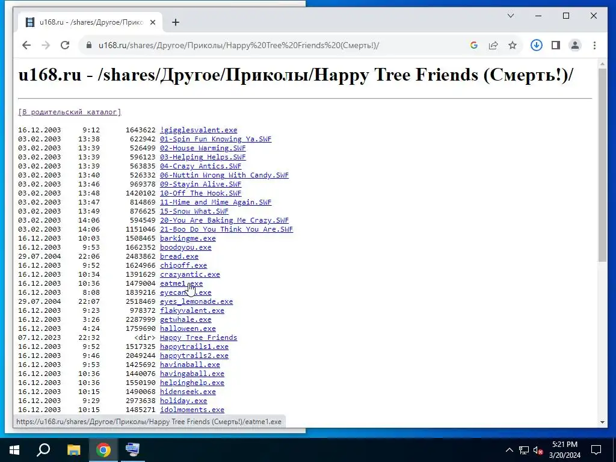This screenshot has width=616, height=462.
Task: Go to parent directory link
Action: pyautogui.click(x=70, y=112)
